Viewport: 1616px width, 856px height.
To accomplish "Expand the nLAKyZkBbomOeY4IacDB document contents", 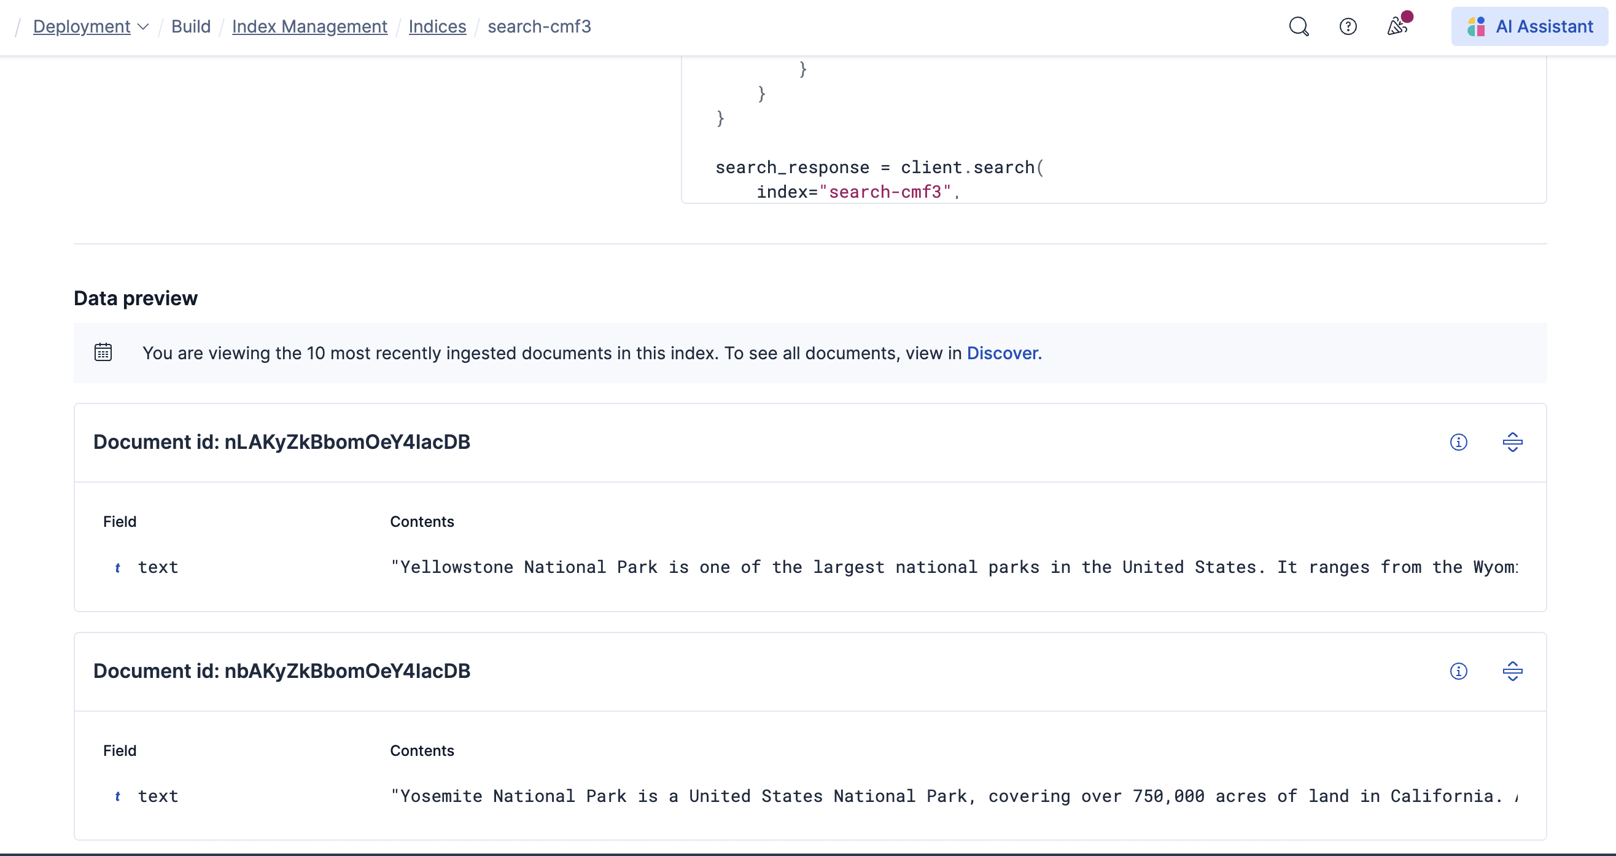I will point(1512,442).
